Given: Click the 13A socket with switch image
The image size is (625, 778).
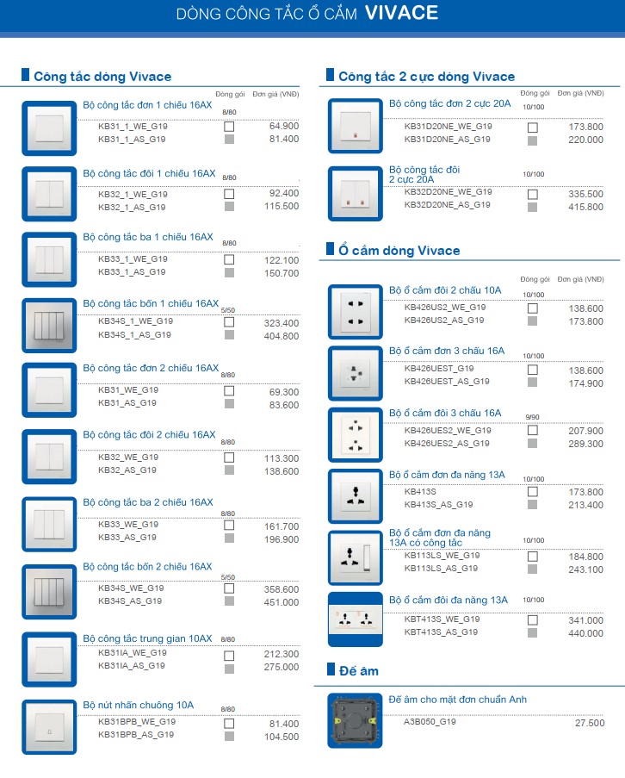Looking at the screenshot, I should pyautogui.click(x=356, y=557).
